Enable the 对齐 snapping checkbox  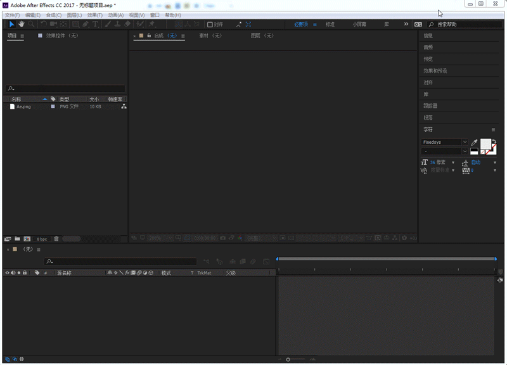click(210, 25)
